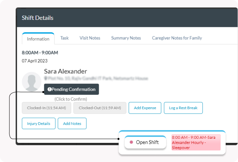238x162 pixels.
Task: Click Sara Alexander's profile avatar
Action: pos(31,82)
